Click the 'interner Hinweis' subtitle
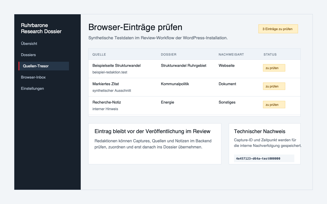Screen dimensions: 327x204 (x=105, y=109)
